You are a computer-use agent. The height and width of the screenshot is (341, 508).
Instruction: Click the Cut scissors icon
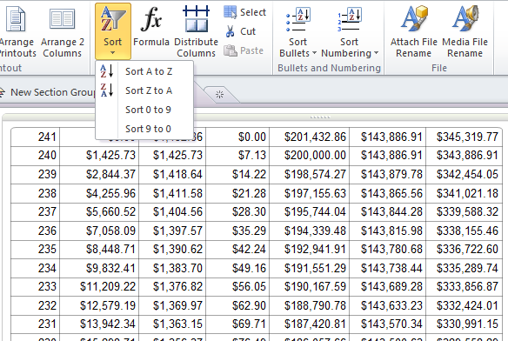(230, 31)
